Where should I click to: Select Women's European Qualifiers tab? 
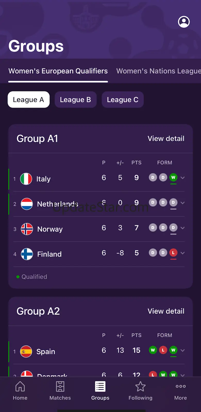click(58, 71)
